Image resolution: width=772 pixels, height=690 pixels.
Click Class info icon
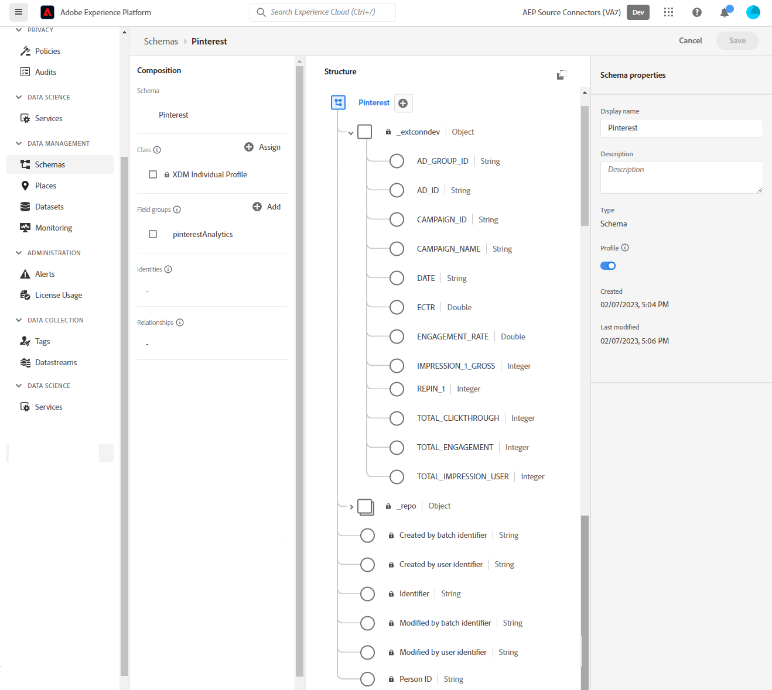coord(157,150)
